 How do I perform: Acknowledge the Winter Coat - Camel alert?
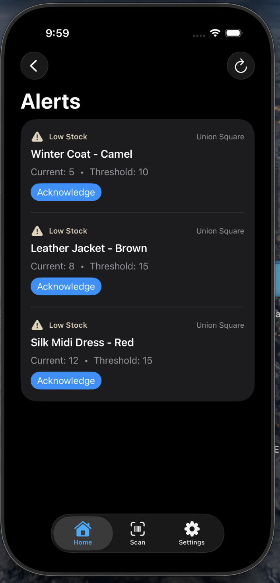pyautogui.click(x=66, y=192)
